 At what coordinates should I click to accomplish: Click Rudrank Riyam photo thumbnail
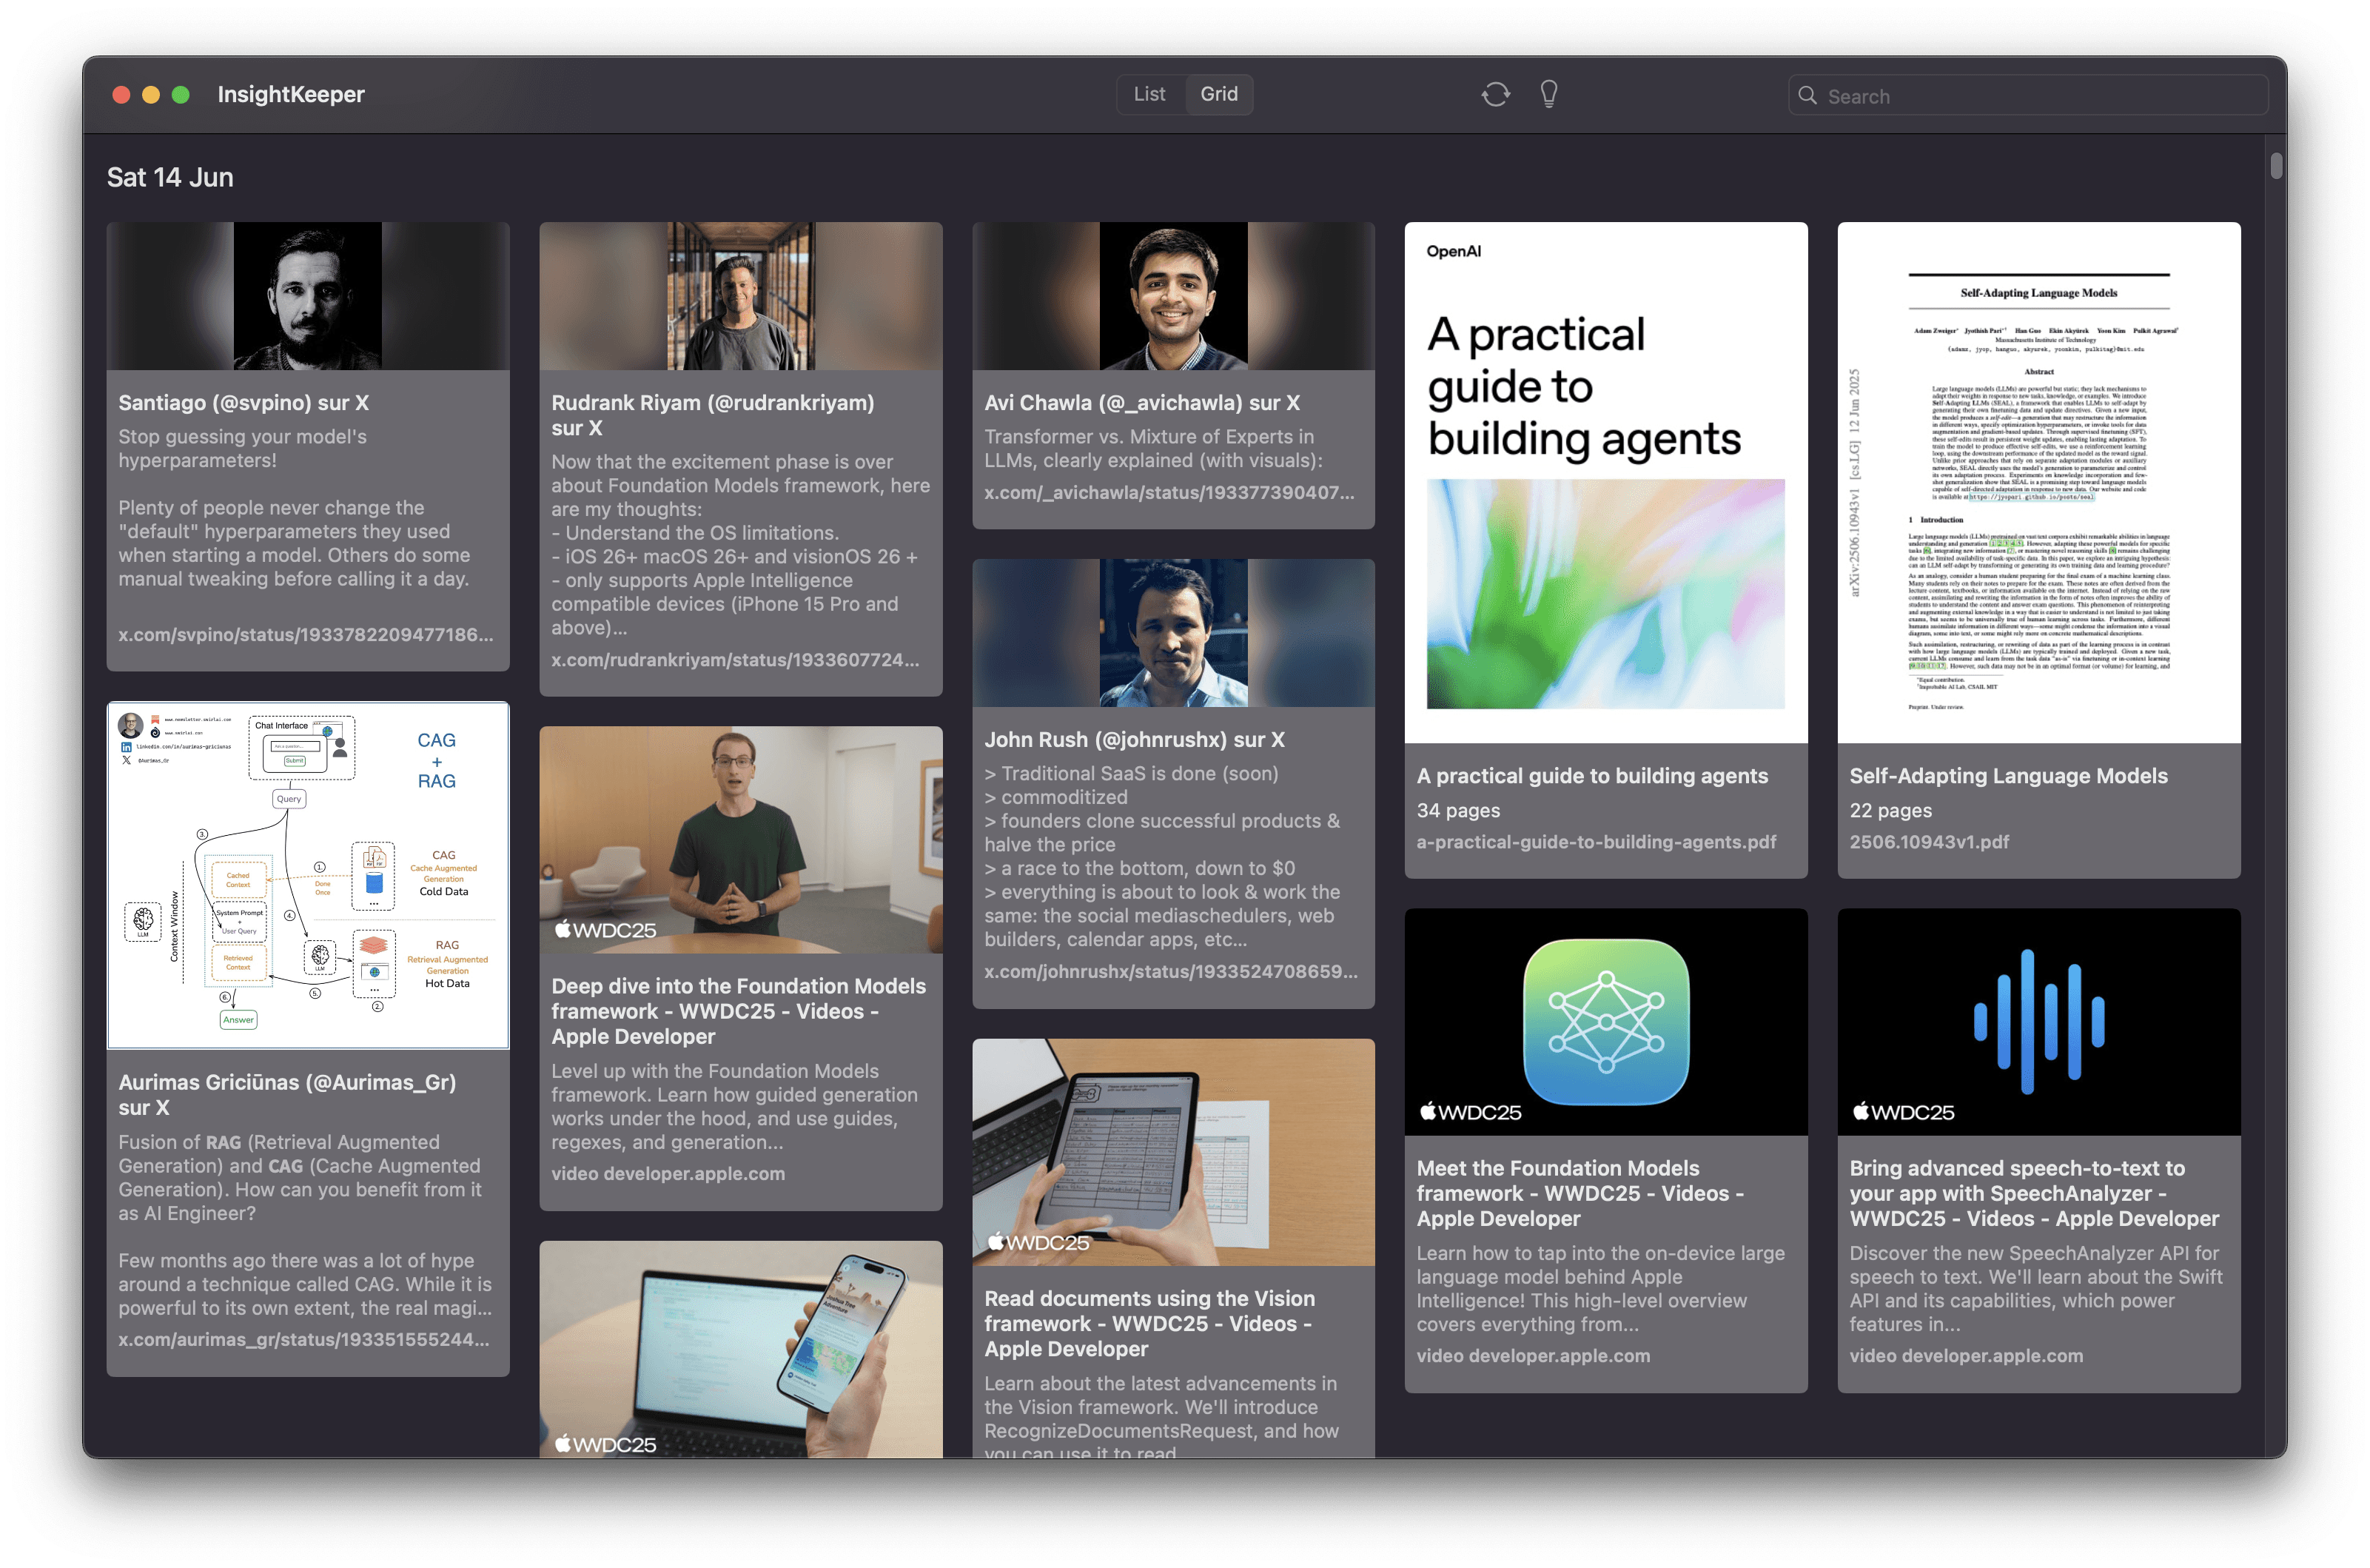(x=741, y=296)
